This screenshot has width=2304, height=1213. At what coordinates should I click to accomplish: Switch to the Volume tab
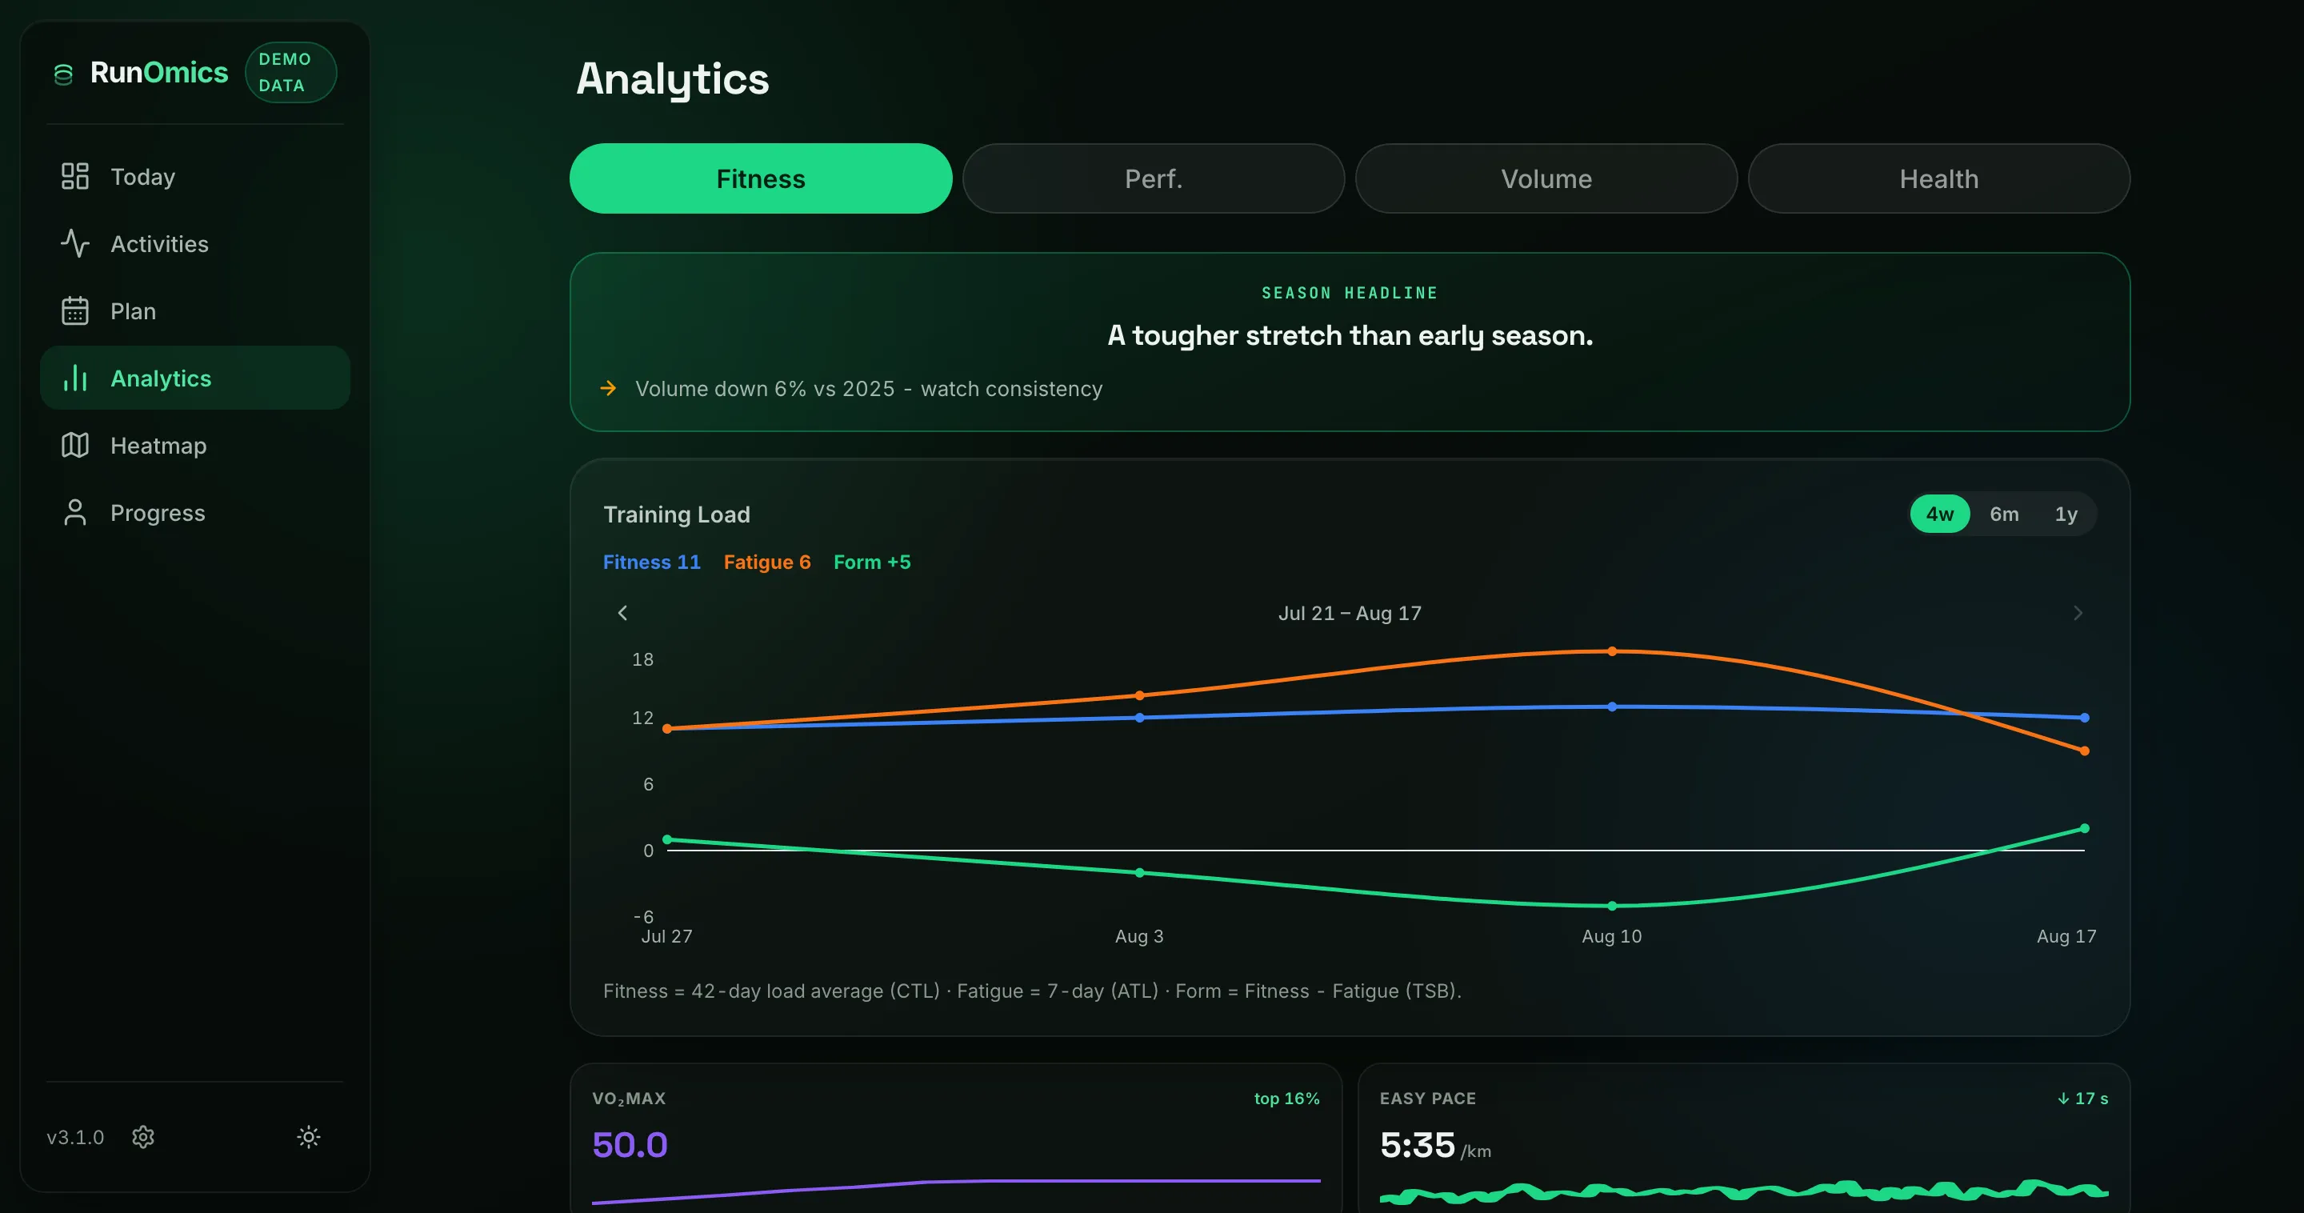(1546, 179)
